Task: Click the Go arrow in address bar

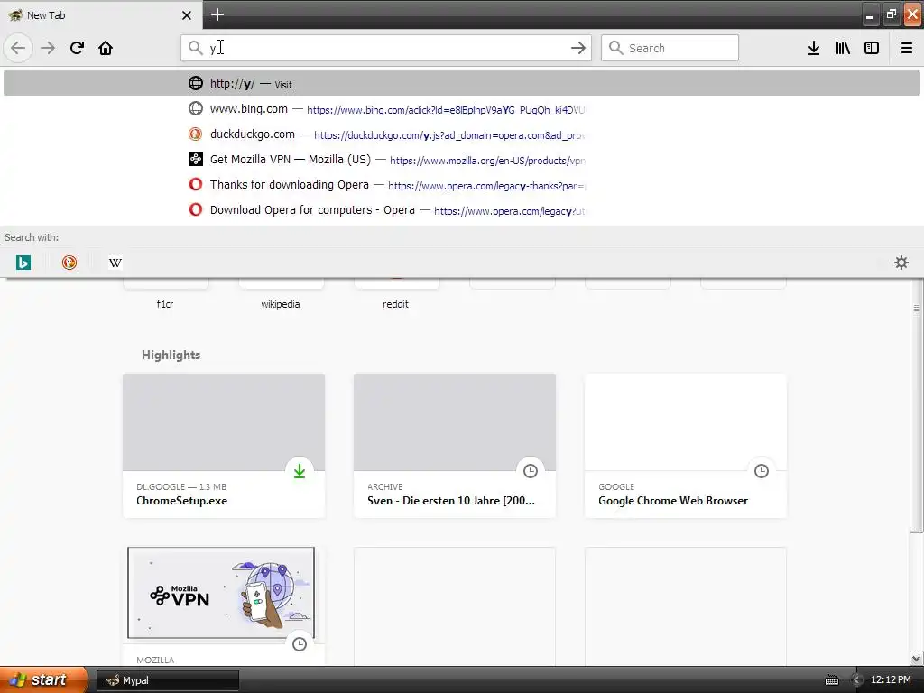Action: click(578, 48)
